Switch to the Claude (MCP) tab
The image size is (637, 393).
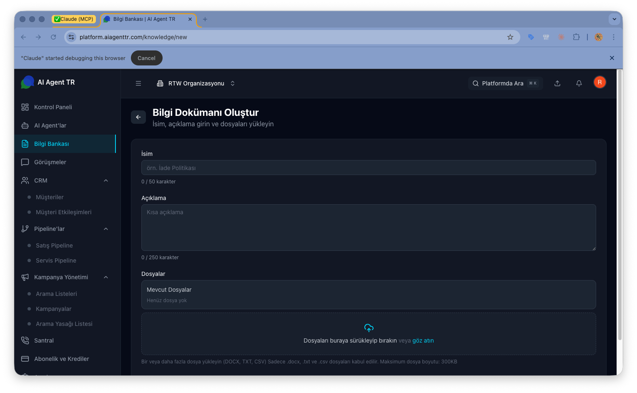point(74,19)
